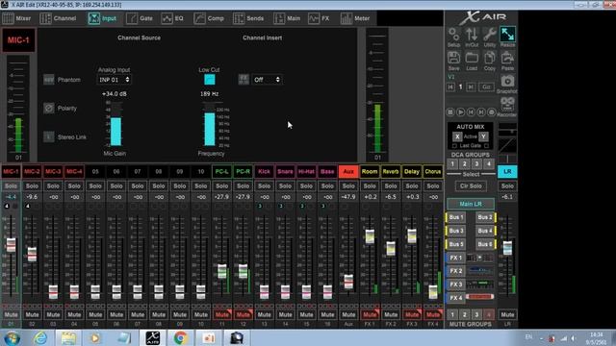Click the Copy icon
The image size is (616, 346).
pyautogui.click(x=490, y=58)
